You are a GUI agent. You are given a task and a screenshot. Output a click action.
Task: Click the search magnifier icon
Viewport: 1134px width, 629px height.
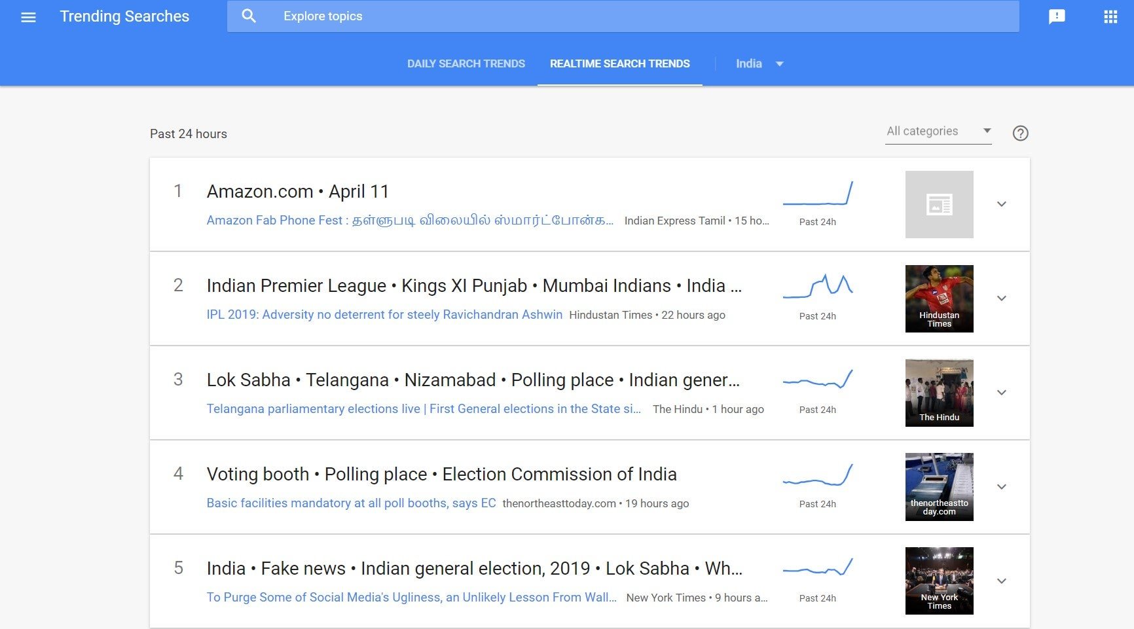click(x=249, y=16)
